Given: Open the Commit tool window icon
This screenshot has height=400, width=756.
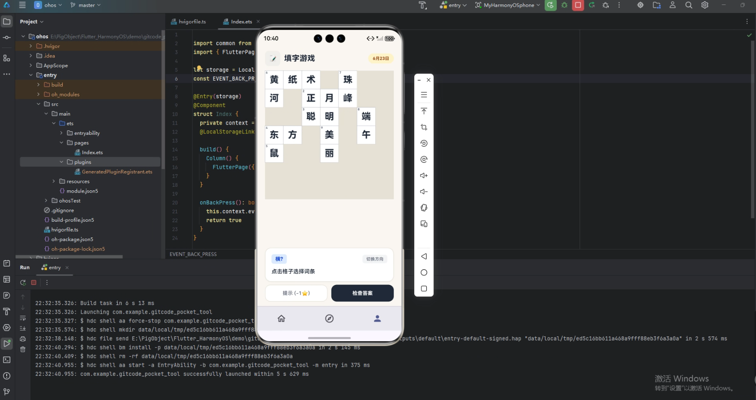Looking at the screenshot, I should 7,38.
